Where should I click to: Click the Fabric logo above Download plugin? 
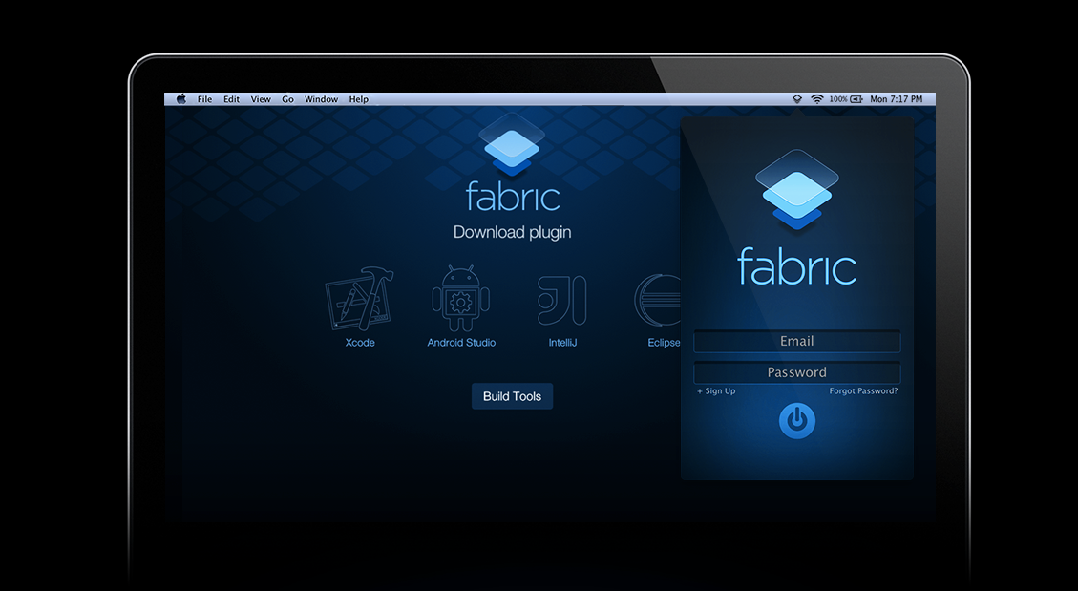coord(512,143)
